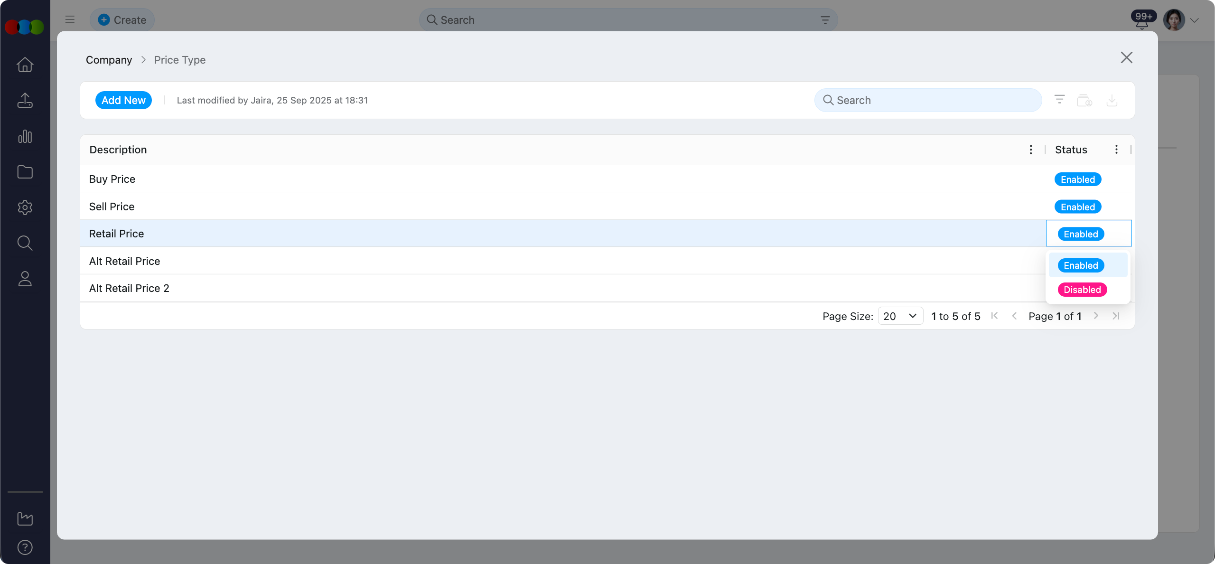The height and width of the screenshot is (564, 1215).
Task: Open the Home icon in sidebar
Action: 25,65
